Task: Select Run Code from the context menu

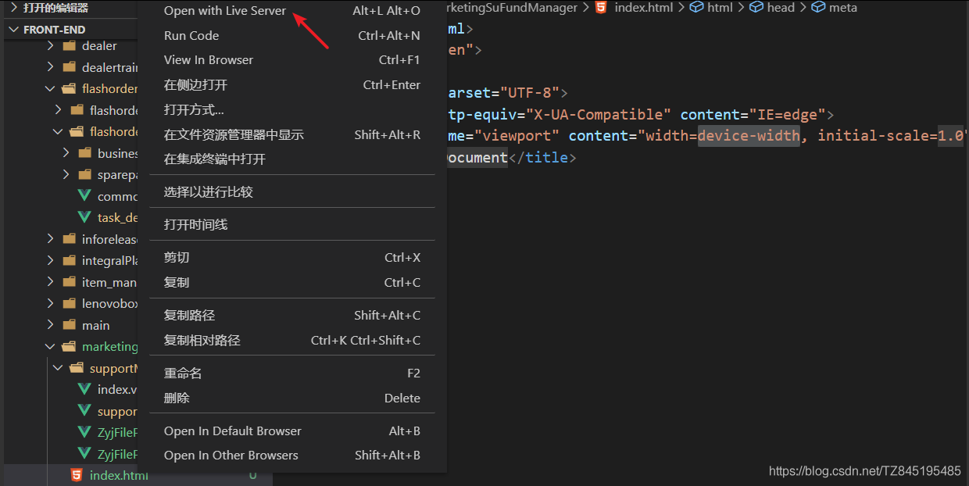Action: click(191, 35)
